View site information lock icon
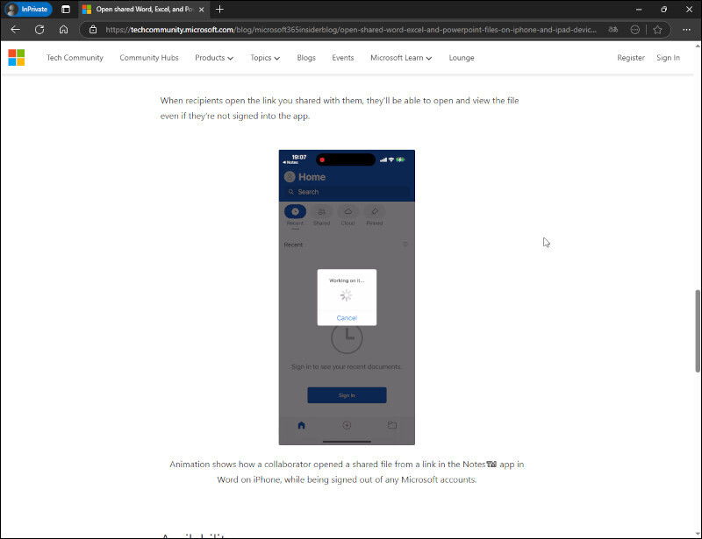Screen dimensions: 702x539 (x=93, y=30)
